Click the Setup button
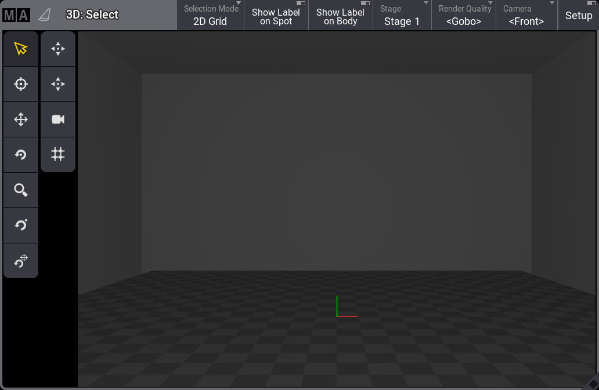 pos(578,16)
